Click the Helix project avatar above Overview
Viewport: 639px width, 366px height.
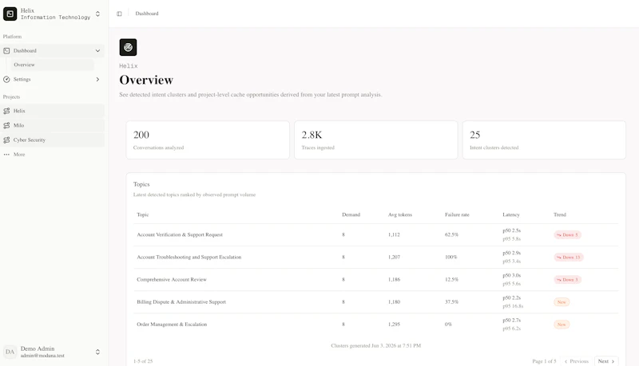point(128,47)
